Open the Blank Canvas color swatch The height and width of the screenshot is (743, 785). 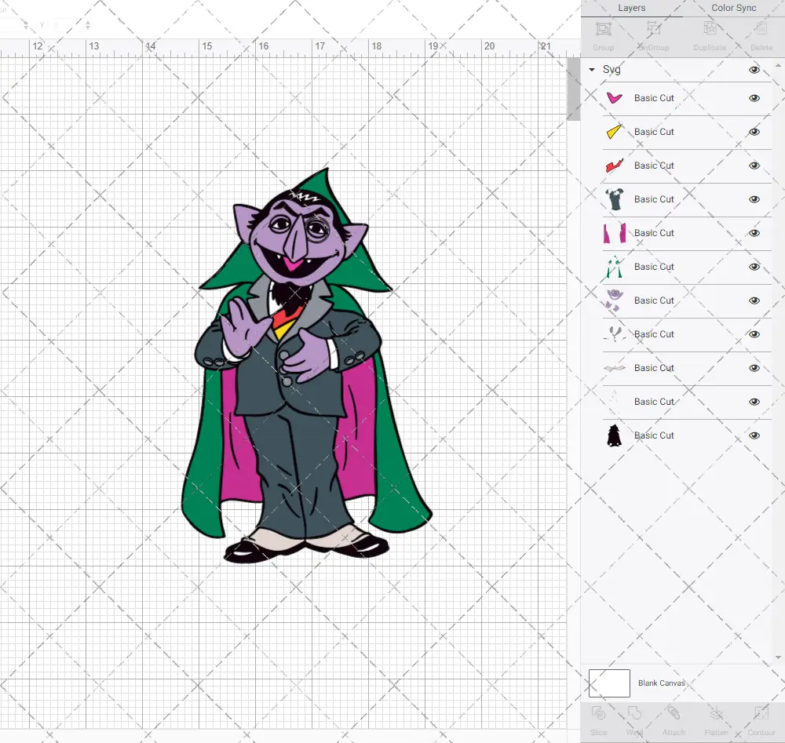click(609, 683)
